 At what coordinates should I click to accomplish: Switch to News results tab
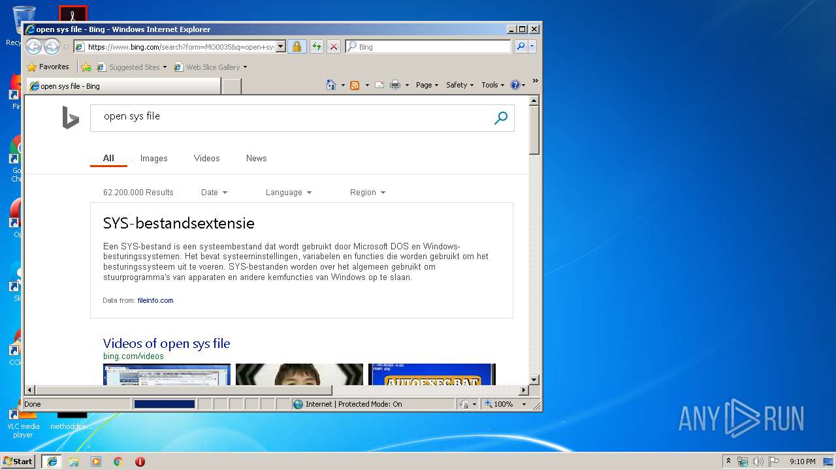(257, 158)
